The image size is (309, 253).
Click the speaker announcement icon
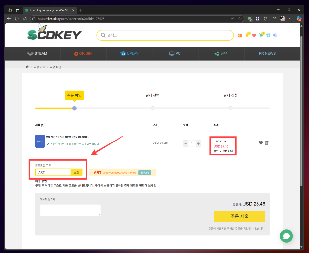pyautogui.click(x=275, y=35)
